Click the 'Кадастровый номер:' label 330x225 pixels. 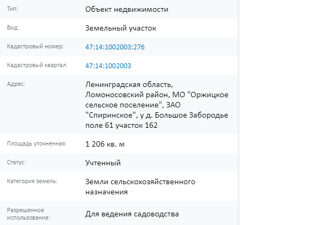click(35, 46)
